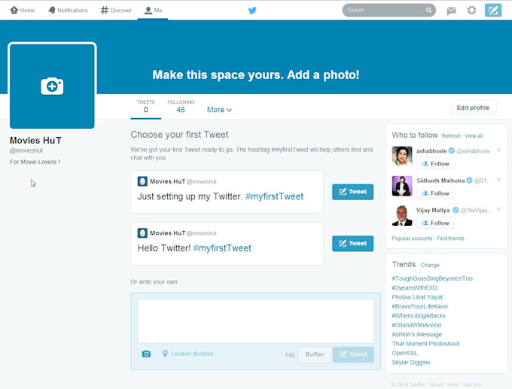Image resolution: width=512 pixels, height=389 pixels.
Task: Follow ashabhosle
Action: point(435,163)
